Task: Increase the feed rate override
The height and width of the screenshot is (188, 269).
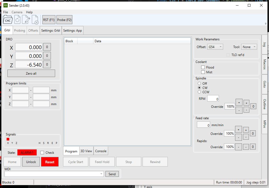Action: click(x=238, y=129)
